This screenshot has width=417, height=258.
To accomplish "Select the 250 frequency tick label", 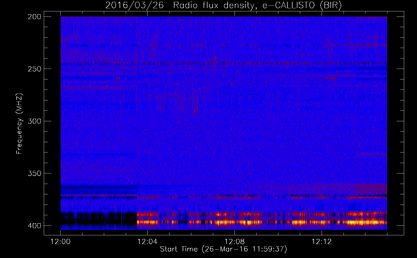I will point(34,69).
